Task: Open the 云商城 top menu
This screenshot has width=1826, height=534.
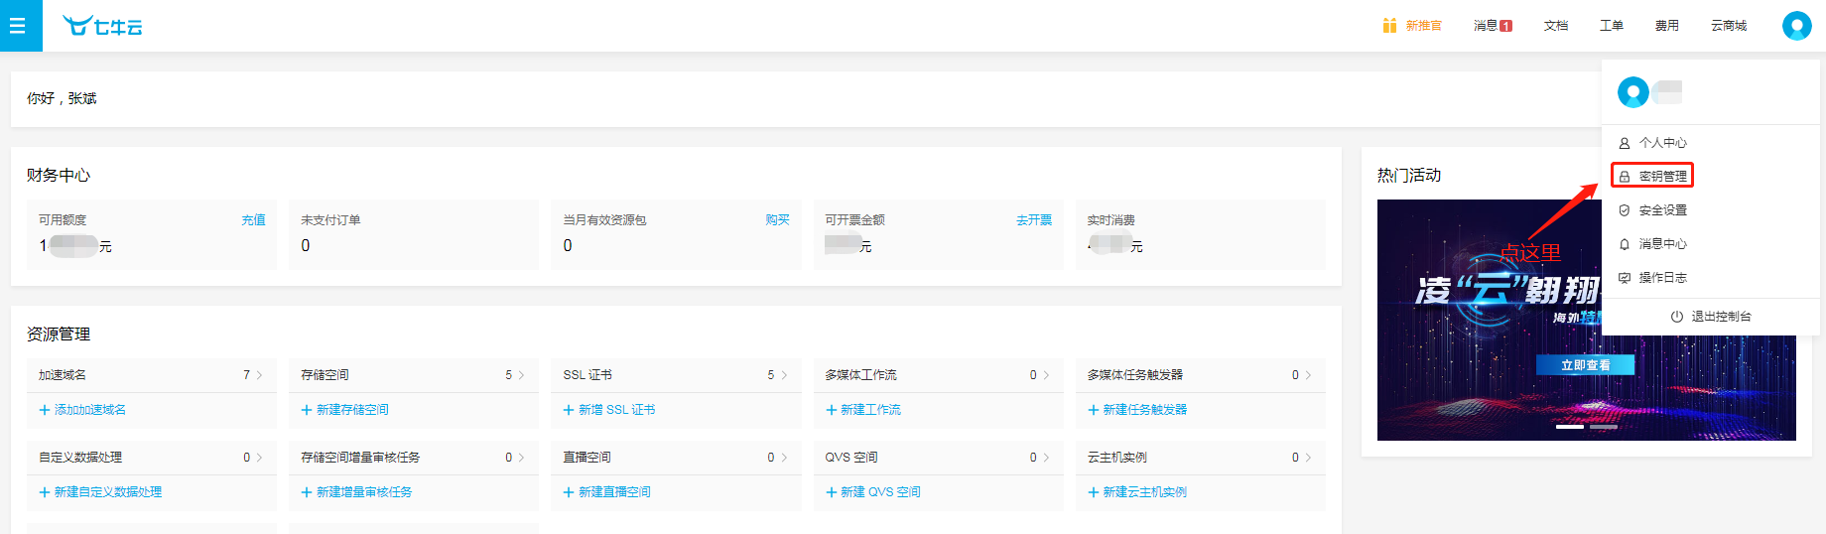Action: click(1729, 26)
